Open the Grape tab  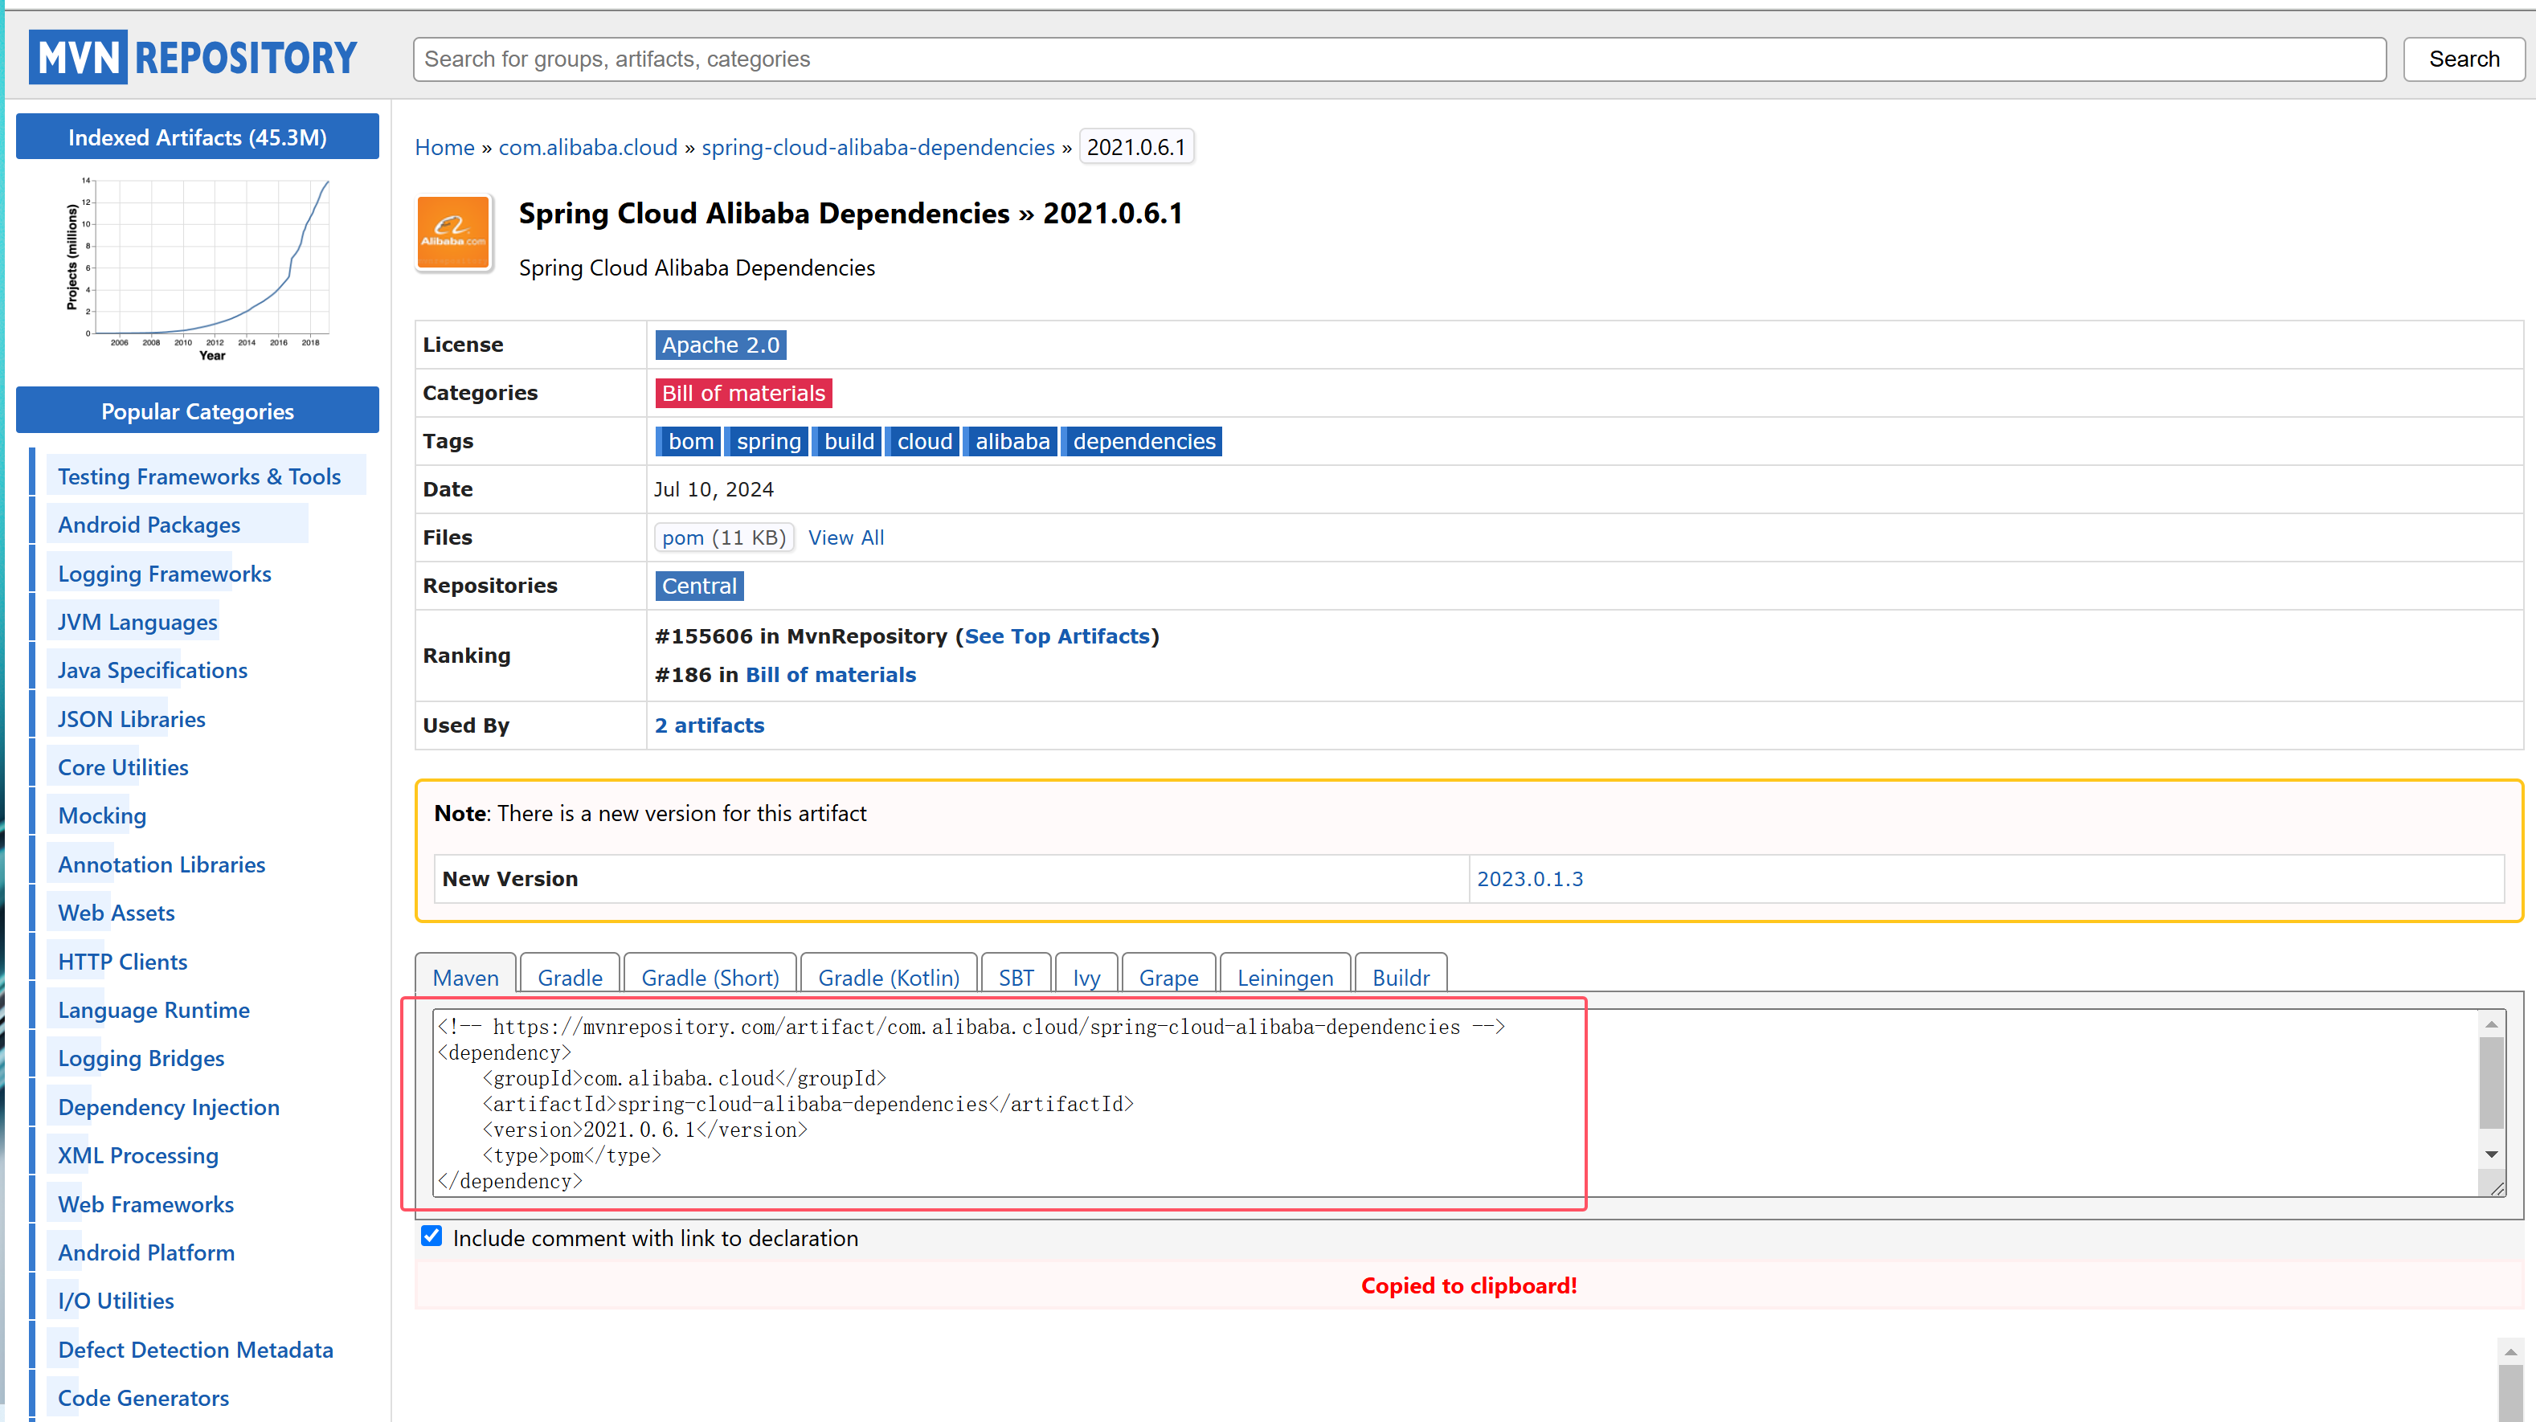[x=1168, y=976]
